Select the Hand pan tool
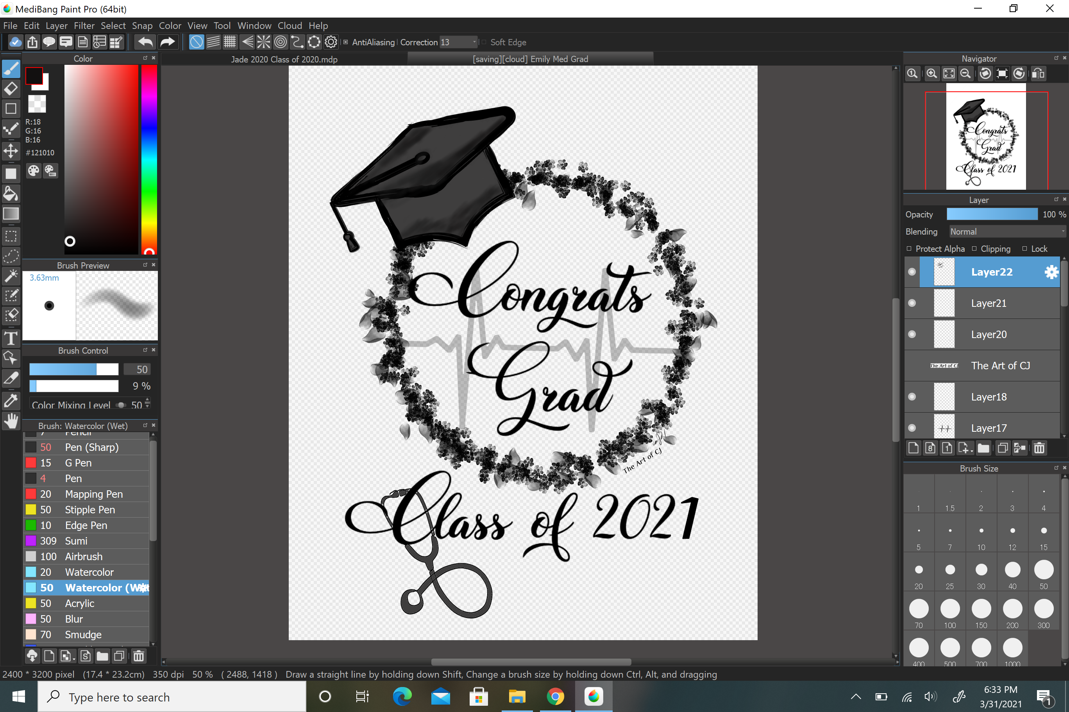 tap(11, 421)
